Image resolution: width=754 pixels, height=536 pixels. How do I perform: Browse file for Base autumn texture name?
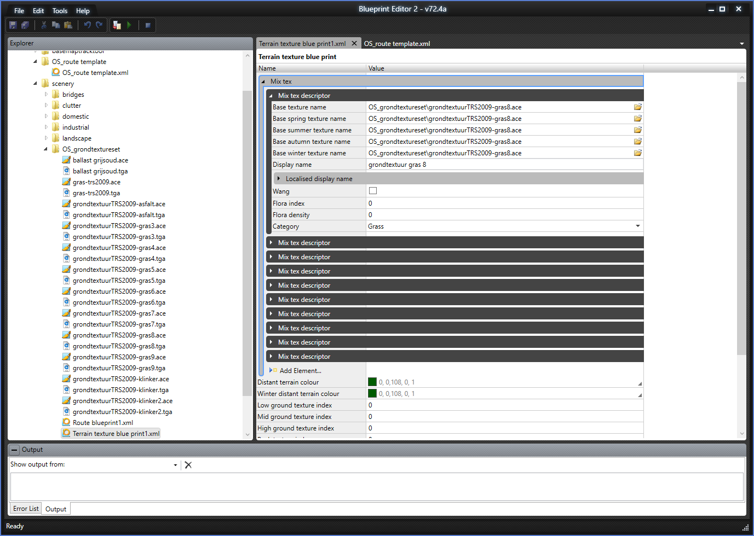pos(638,142)
